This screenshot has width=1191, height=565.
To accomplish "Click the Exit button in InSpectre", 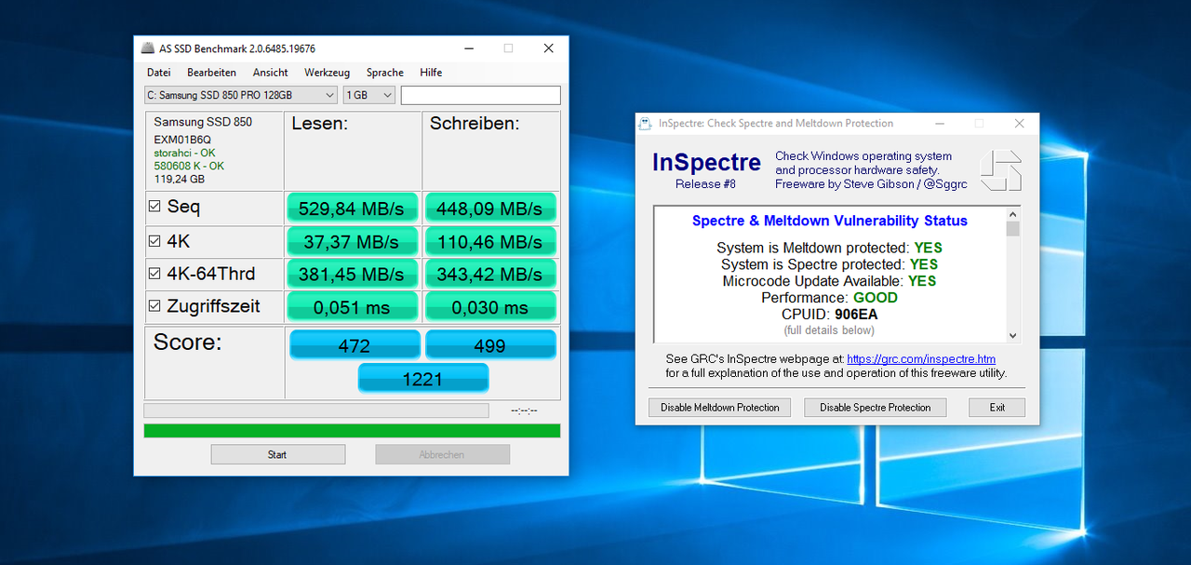I will point(997,408).
